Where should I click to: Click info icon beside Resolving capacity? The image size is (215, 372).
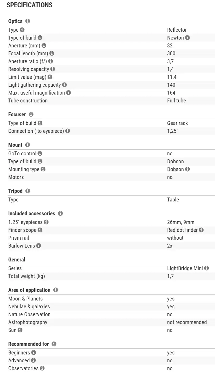point(53,69)
